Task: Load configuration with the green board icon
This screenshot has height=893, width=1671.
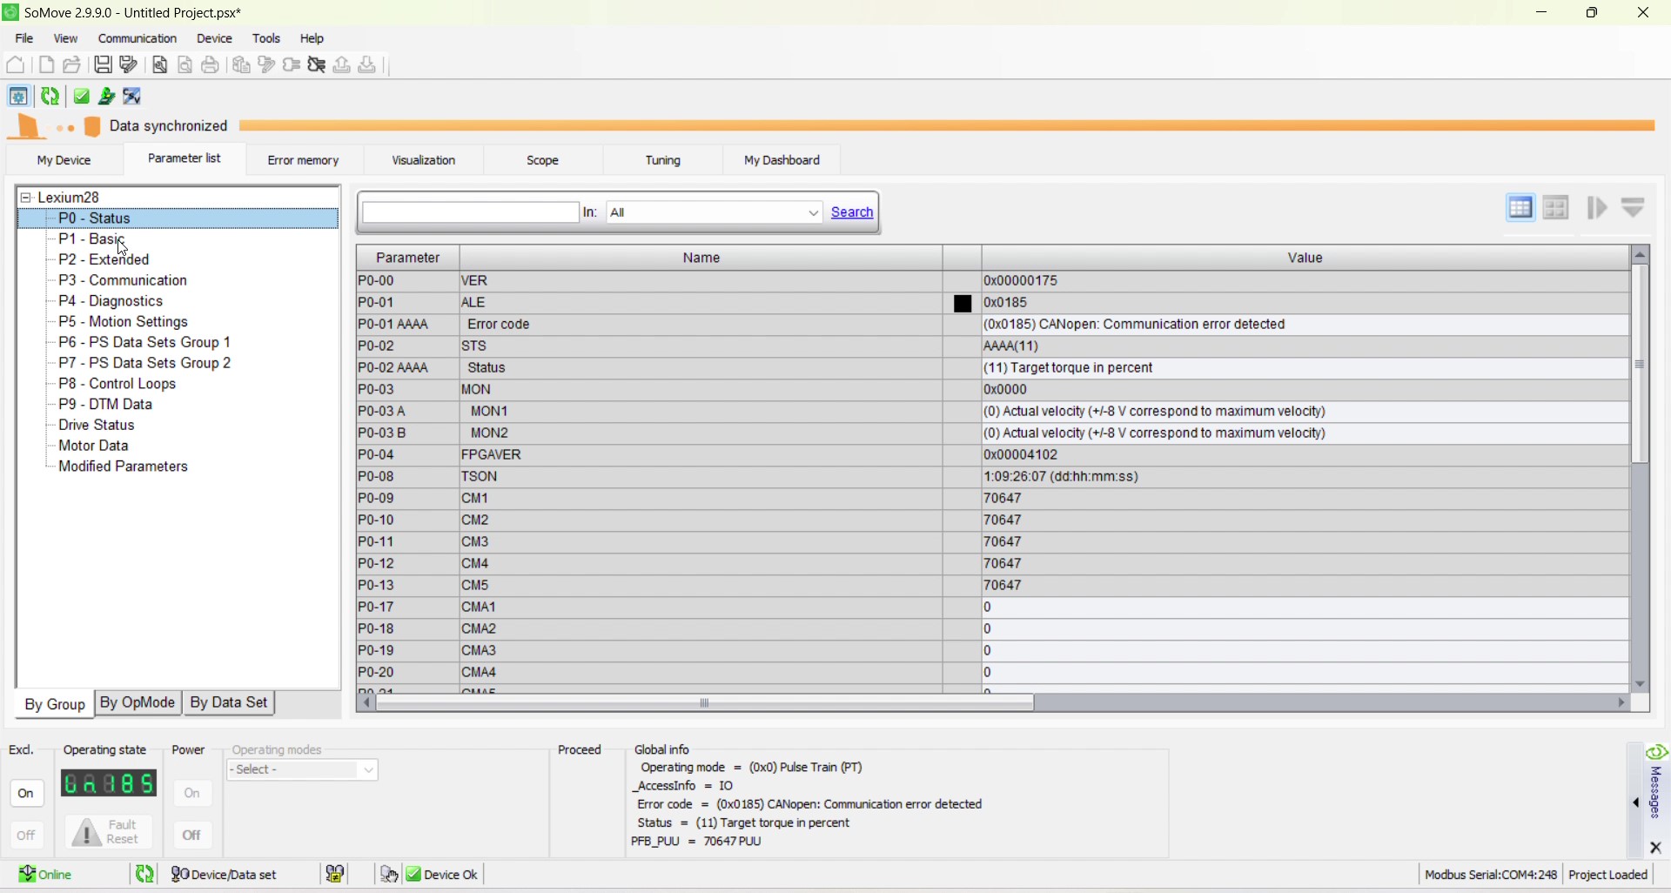Action: pyautogui.click(x=106, y=96)
